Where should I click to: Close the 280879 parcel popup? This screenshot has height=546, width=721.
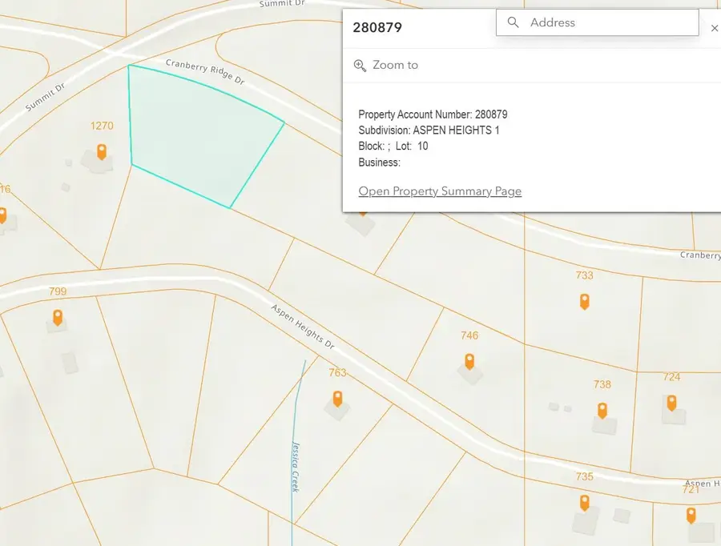714,29
